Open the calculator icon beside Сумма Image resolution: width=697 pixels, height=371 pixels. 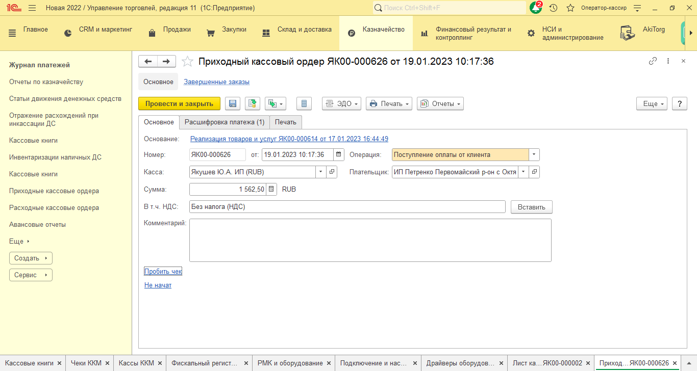tap(271, 189)
